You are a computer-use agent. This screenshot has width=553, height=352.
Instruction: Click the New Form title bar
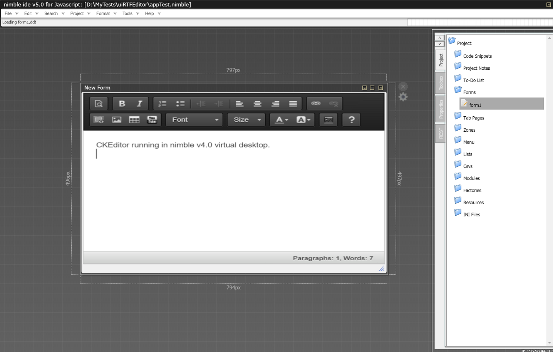[x=234, y=88]
